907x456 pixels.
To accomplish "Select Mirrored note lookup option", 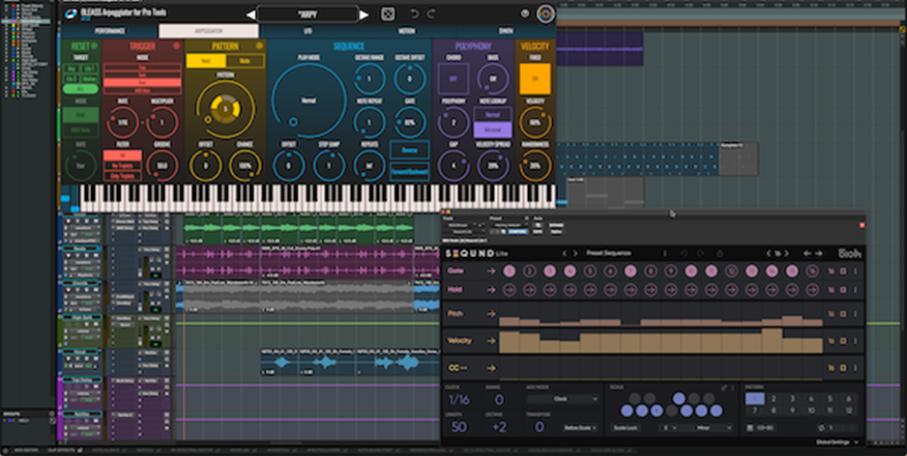I will pyautogui.click(x=492, y=129).
